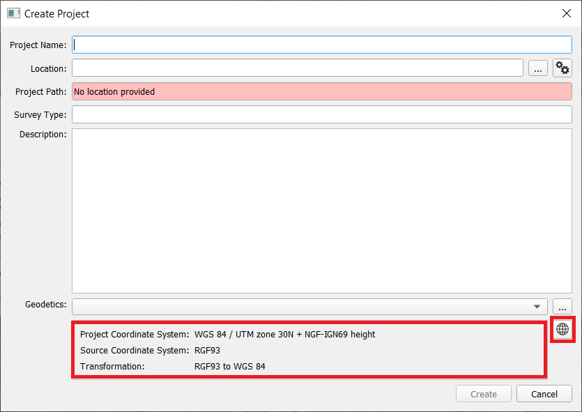582x412 pixels.
Task: Click the 'RGF93 to WGS 84' transformation text
Action: [x=229, y=367]
